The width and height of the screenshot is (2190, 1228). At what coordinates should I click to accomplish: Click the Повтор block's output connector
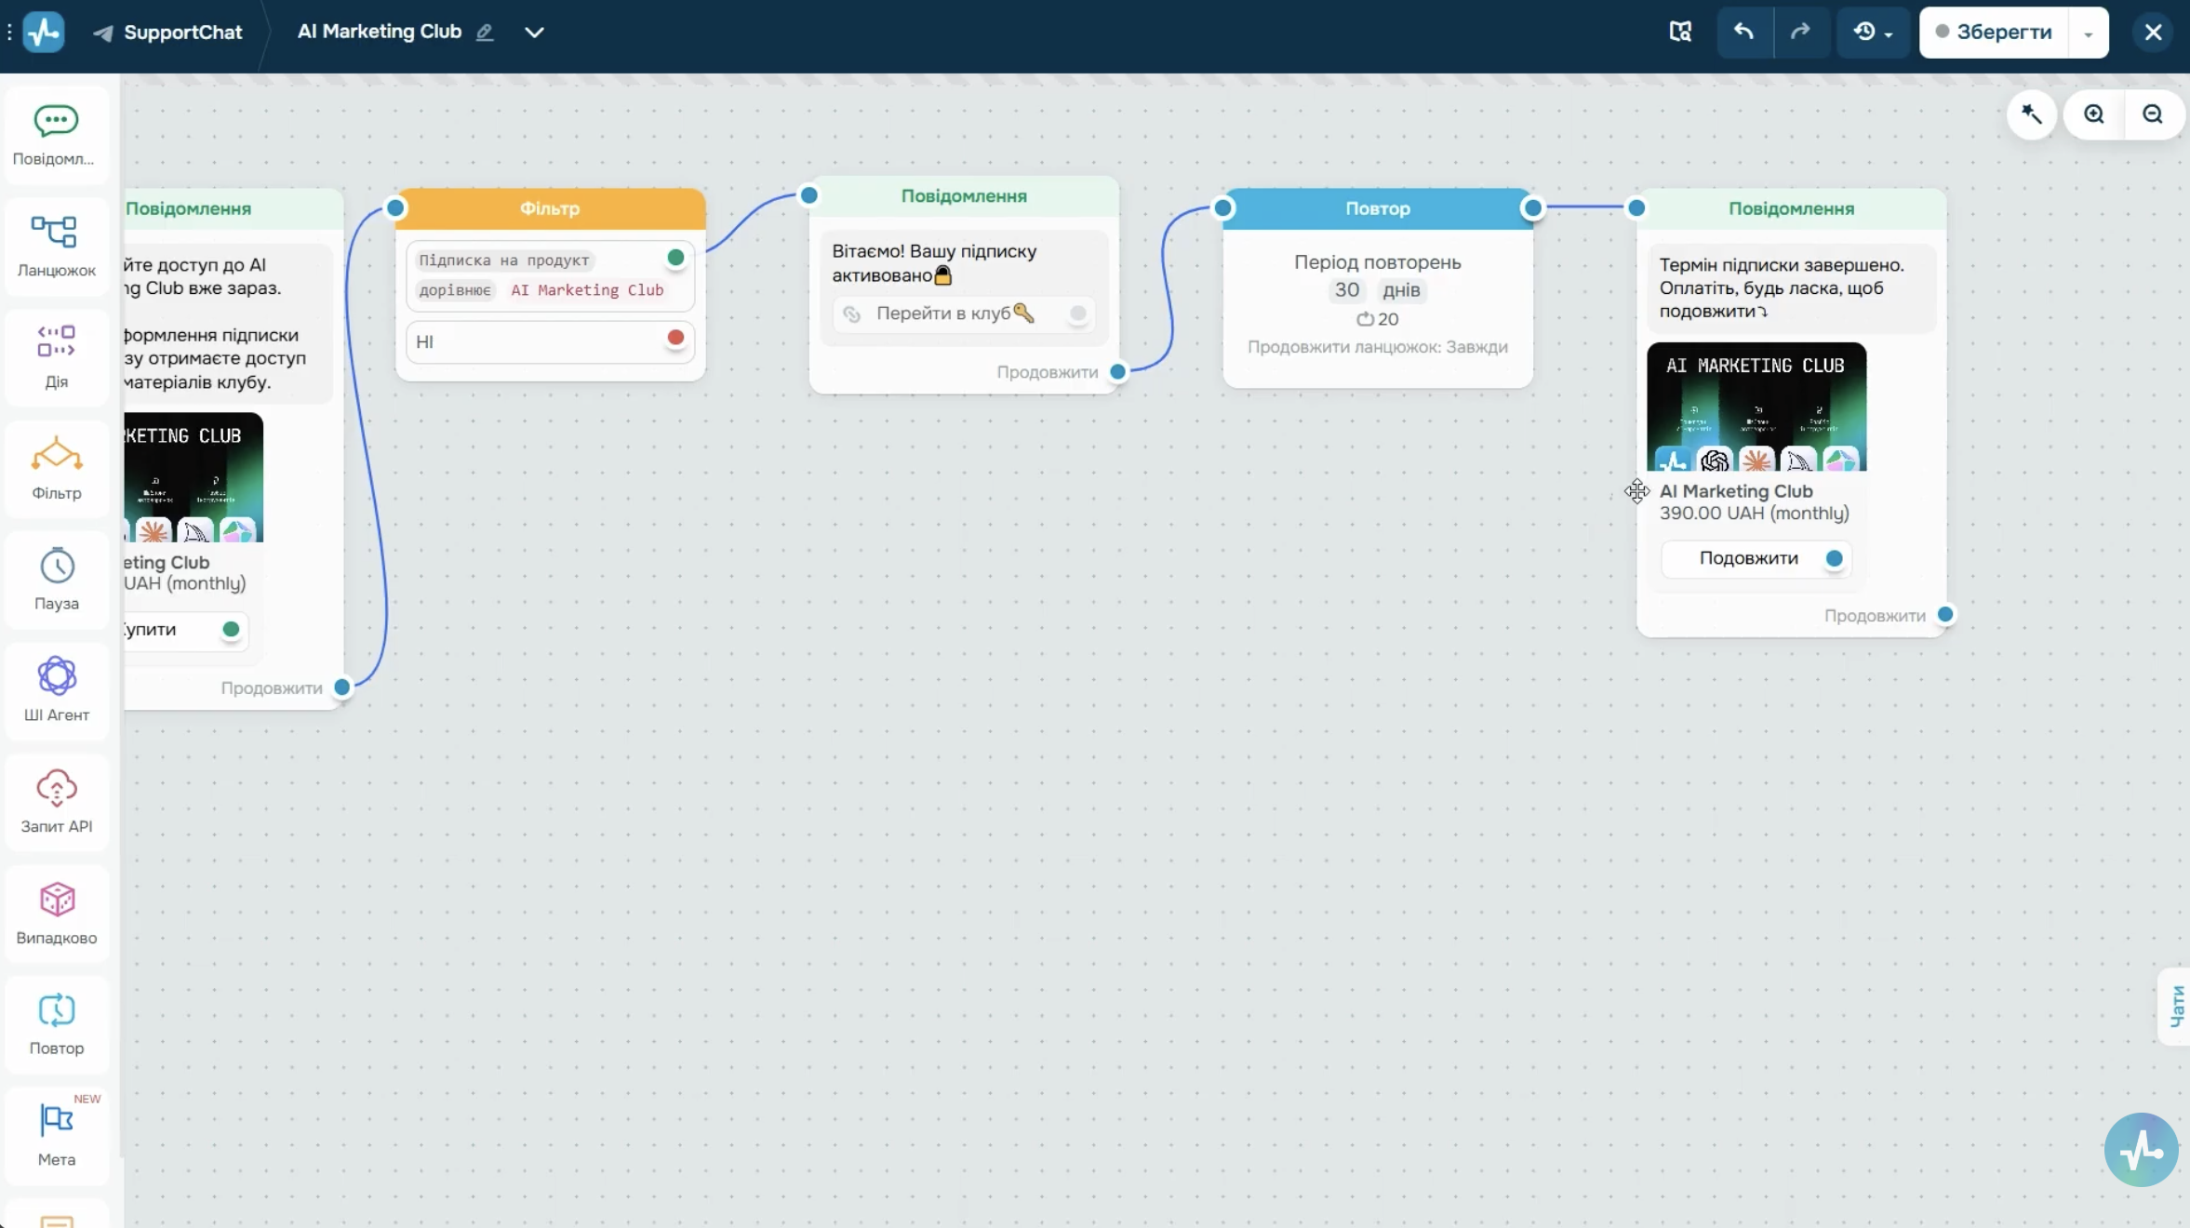1532,208
